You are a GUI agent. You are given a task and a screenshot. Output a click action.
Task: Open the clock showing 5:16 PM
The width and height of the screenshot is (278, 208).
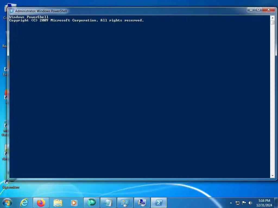tap(264, 203)
